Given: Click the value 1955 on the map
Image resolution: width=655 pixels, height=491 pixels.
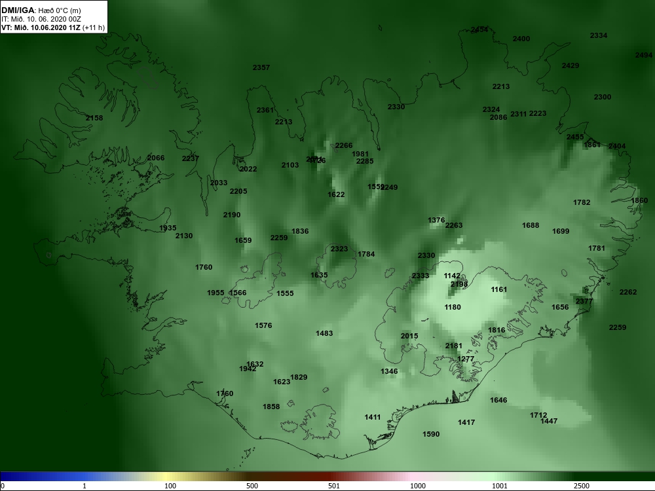Looking at the screenshot, I should coord(216,293).
